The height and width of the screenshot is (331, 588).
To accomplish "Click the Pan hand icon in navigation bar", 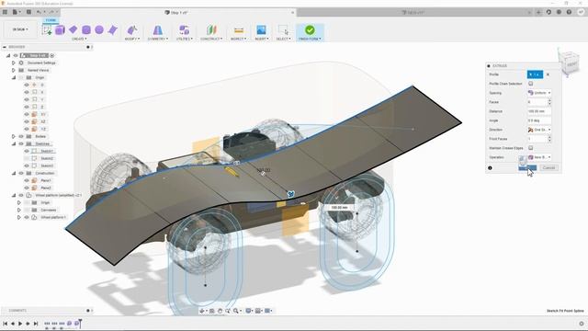I will 220,311.
